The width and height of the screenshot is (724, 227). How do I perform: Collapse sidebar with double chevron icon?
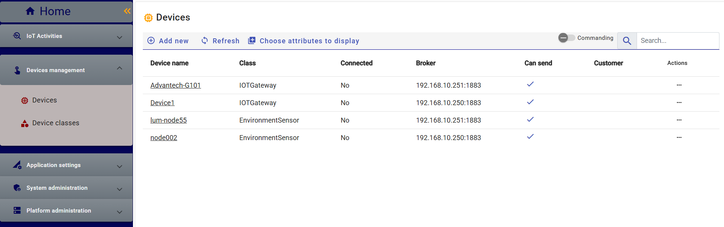(127, 11)
